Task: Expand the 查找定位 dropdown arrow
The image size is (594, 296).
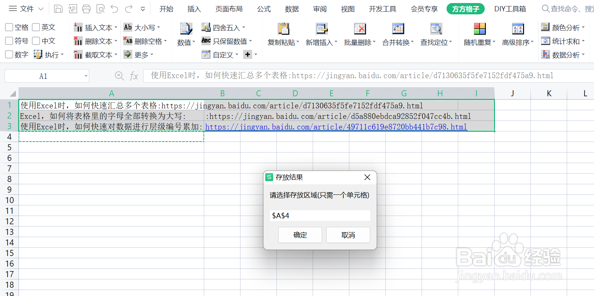Action: tap(450, 42)
